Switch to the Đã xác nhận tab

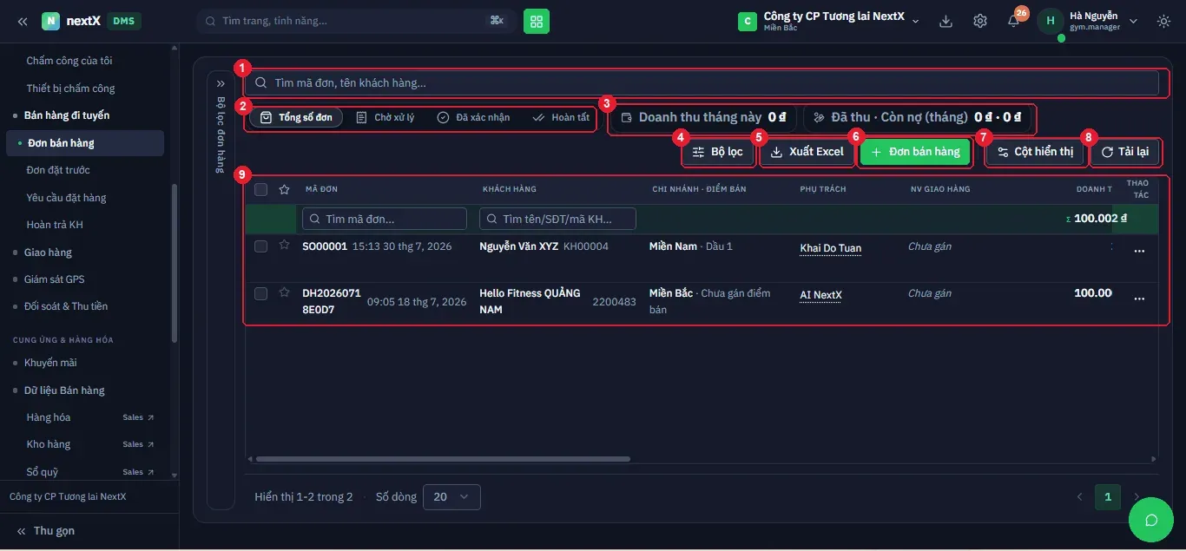pos(473,117)
